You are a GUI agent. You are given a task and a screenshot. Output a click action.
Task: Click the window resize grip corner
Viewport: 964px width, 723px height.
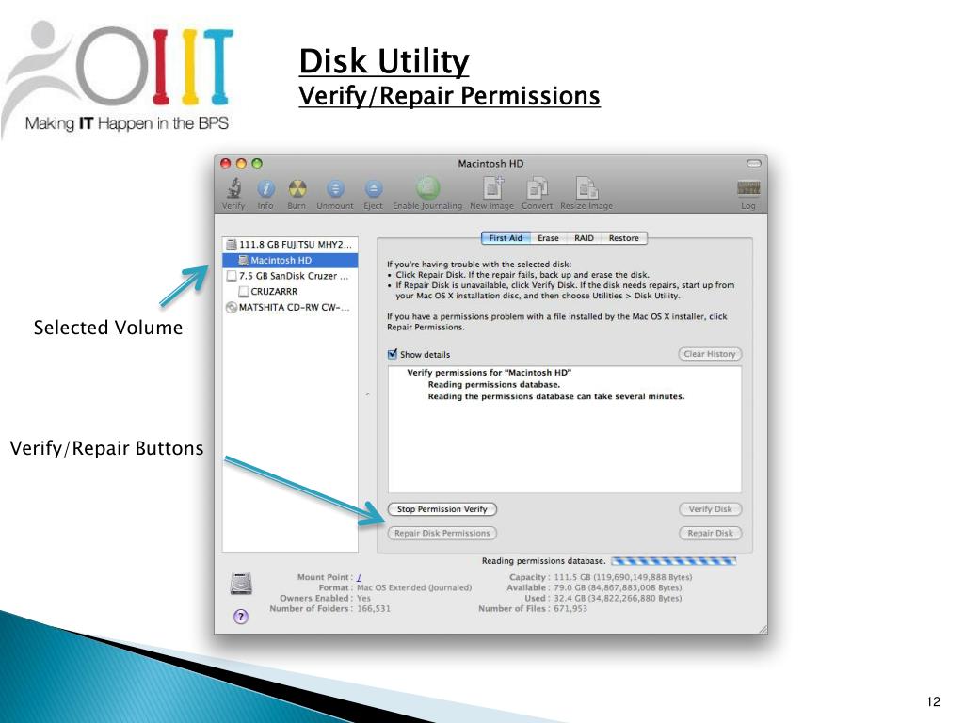click(x=763, y=628)
